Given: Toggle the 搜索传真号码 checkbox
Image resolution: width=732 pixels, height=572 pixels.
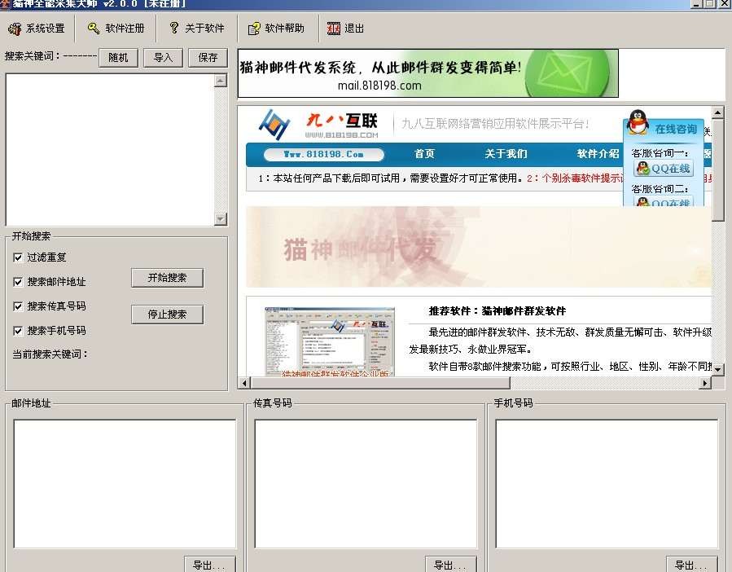Looking at the screenshot, I should (x=18, y=306).
